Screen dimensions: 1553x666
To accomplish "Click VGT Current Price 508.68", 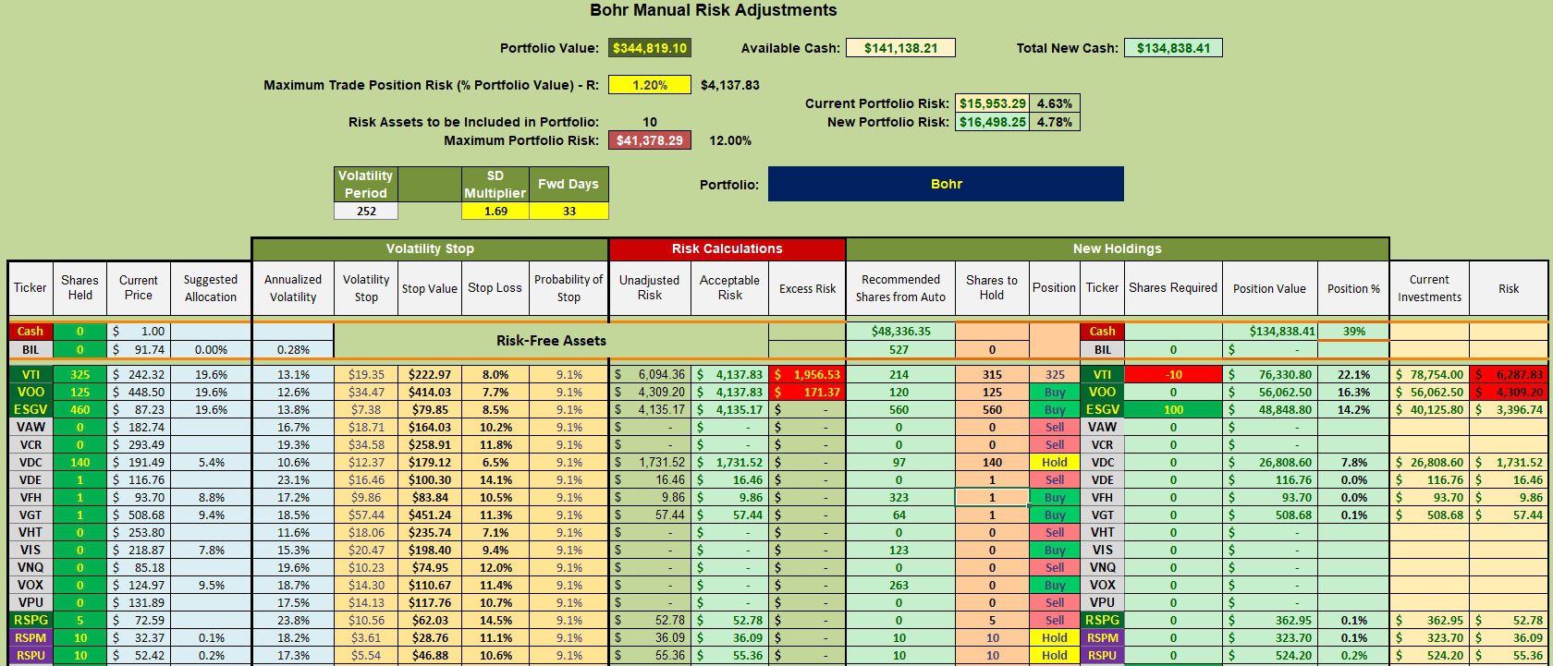I will (138, 515).
